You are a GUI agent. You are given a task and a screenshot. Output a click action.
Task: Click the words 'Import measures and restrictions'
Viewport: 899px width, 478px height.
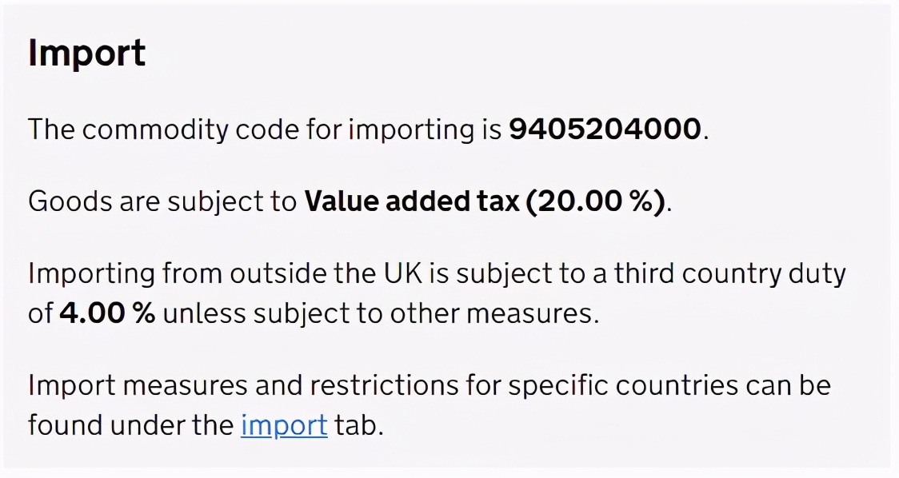(243, 384)
